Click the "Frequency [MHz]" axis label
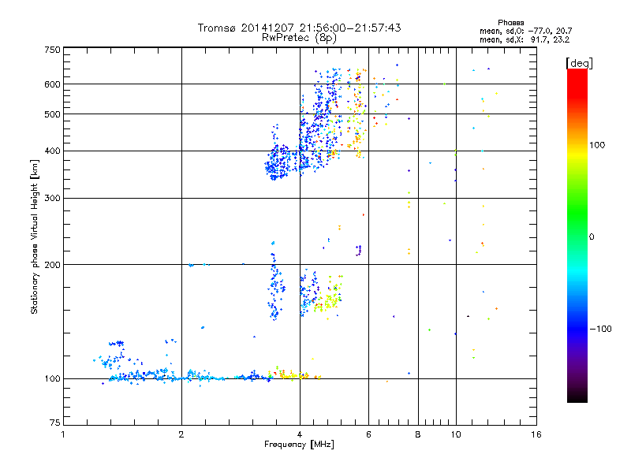631x473 pixels. point(299,445)
